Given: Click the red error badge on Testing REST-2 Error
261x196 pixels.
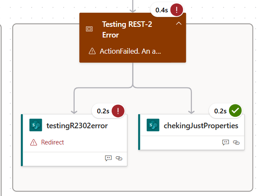Looking at the screenshot, I should click(177, 10).
